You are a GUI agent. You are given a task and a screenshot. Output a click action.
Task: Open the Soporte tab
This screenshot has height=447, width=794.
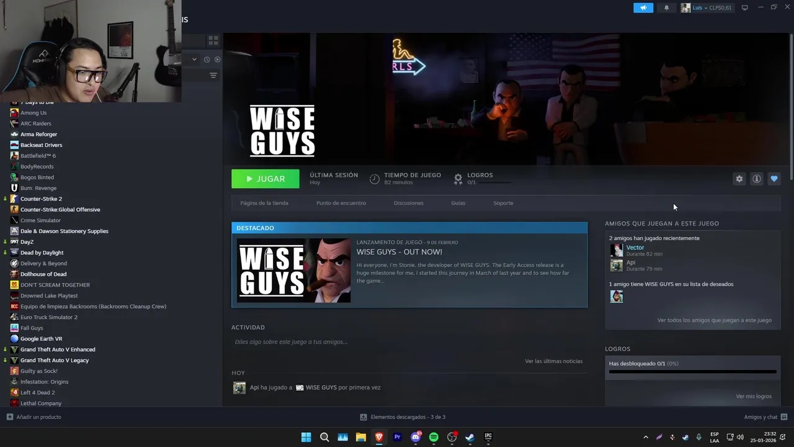pyautogui.click(x=503, y=203)
